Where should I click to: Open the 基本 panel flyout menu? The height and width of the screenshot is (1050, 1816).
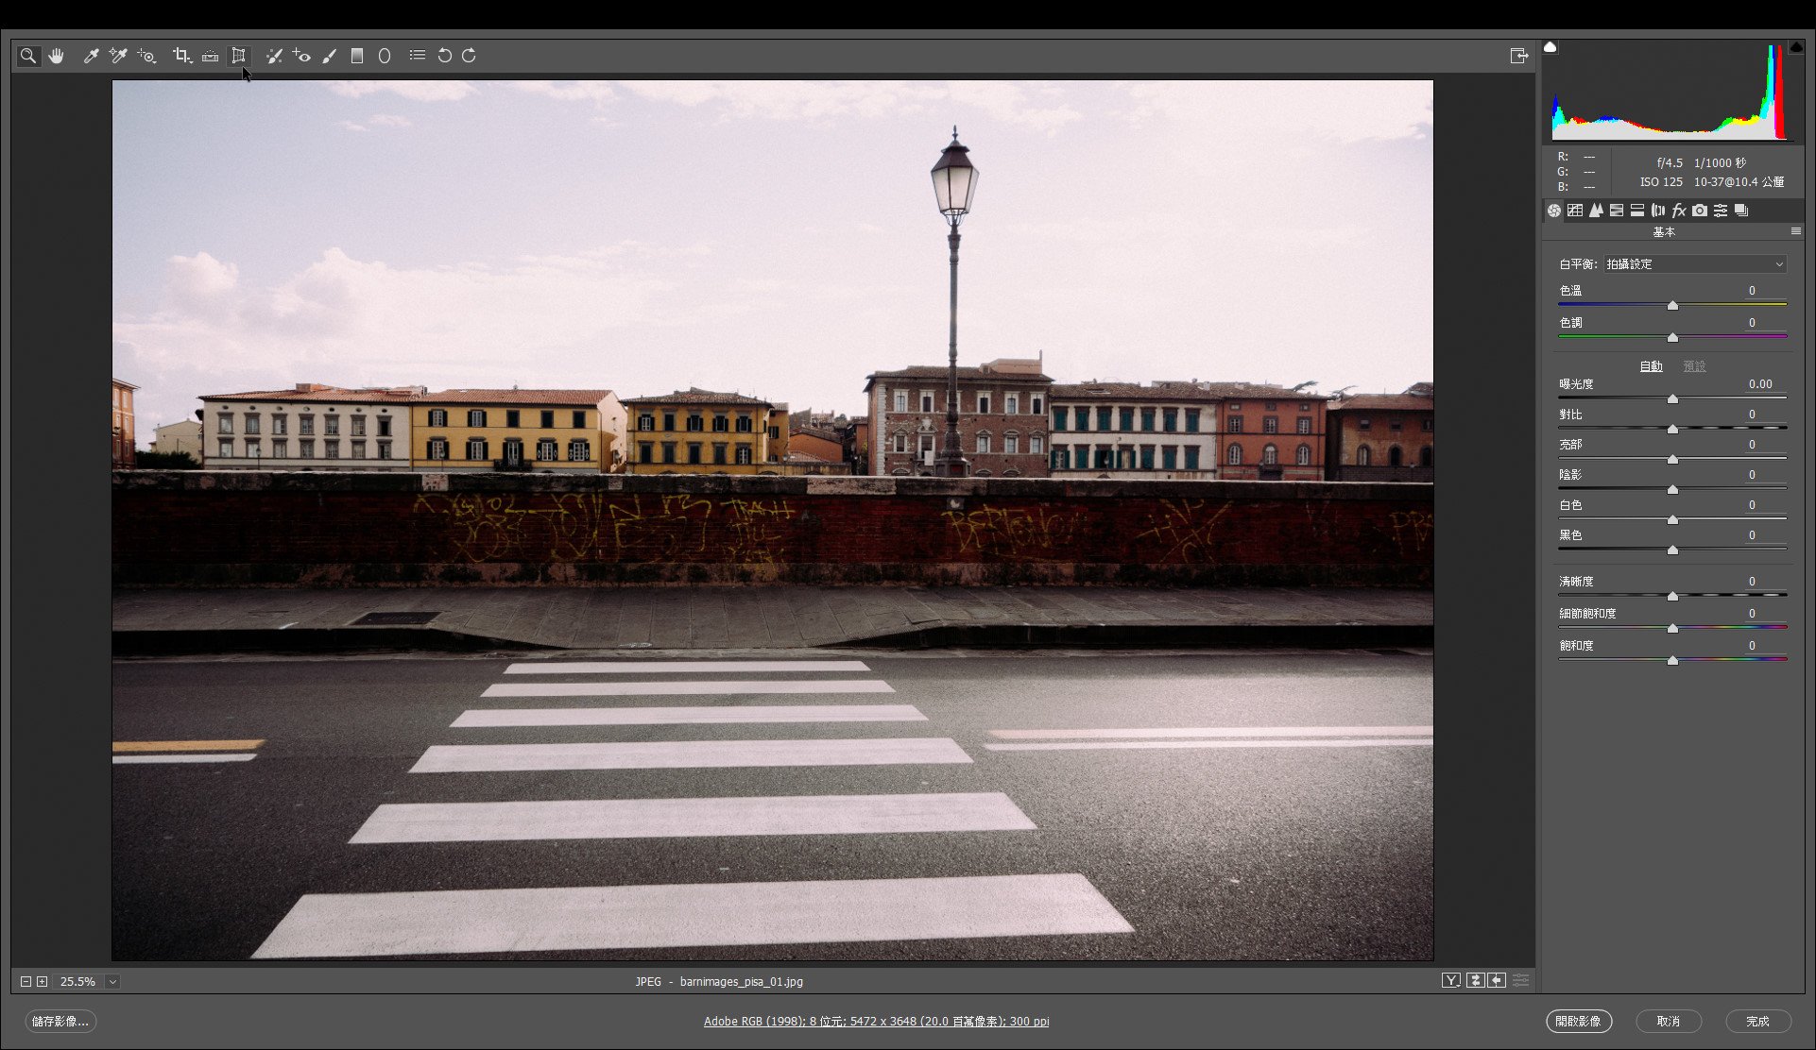click(x=1795, y=231)
